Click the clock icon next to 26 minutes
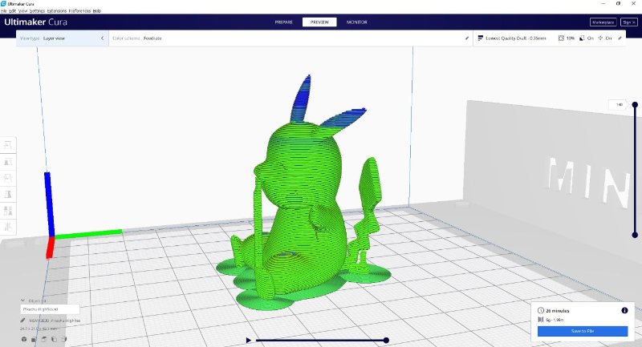Image resolution: width=642 pixels, height=347 pixels. (540, 311)
